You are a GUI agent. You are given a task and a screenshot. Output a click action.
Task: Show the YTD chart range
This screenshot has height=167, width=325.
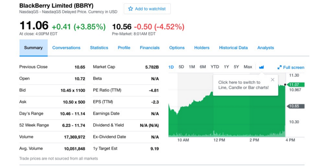(x=215, y=67)
